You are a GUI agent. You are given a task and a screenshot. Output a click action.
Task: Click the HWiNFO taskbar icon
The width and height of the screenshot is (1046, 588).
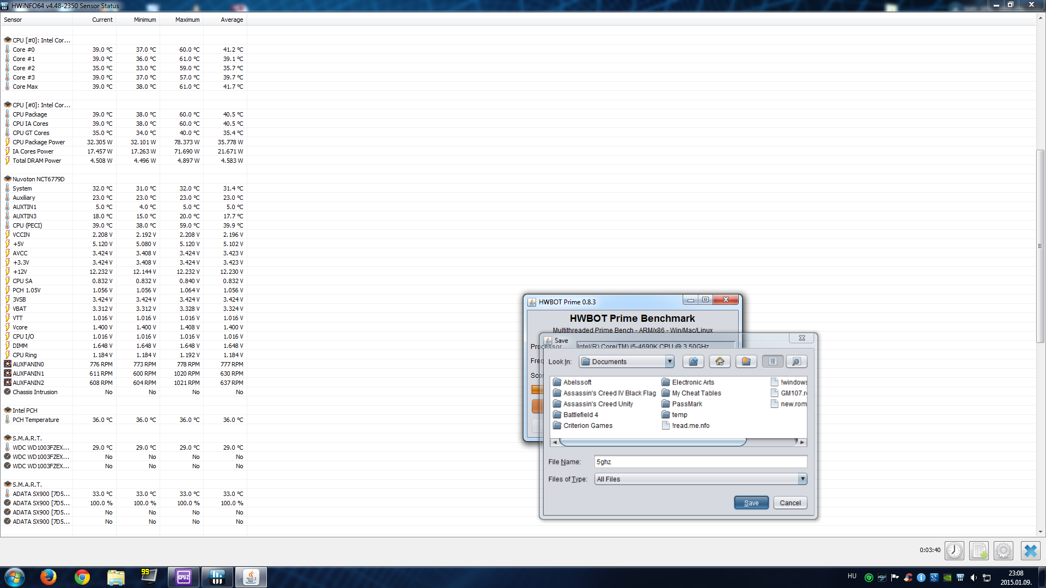coord(217,577)
